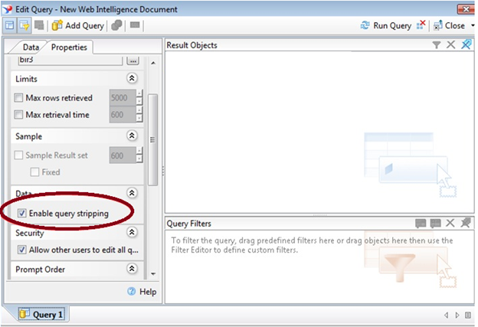This screenshot has width=478, height=327.
Task: Click the Sample Result set 600 field
Action: click(123, 155)
